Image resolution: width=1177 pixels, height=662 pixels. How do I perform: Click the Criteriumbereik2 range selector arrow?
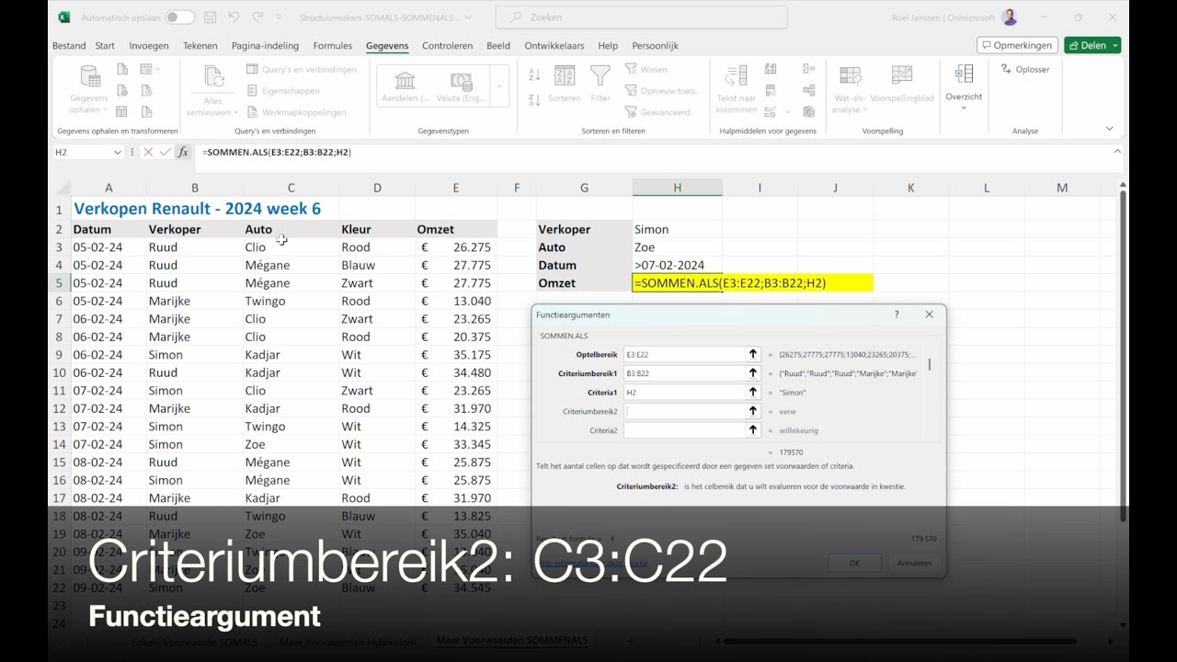(753, 412)
